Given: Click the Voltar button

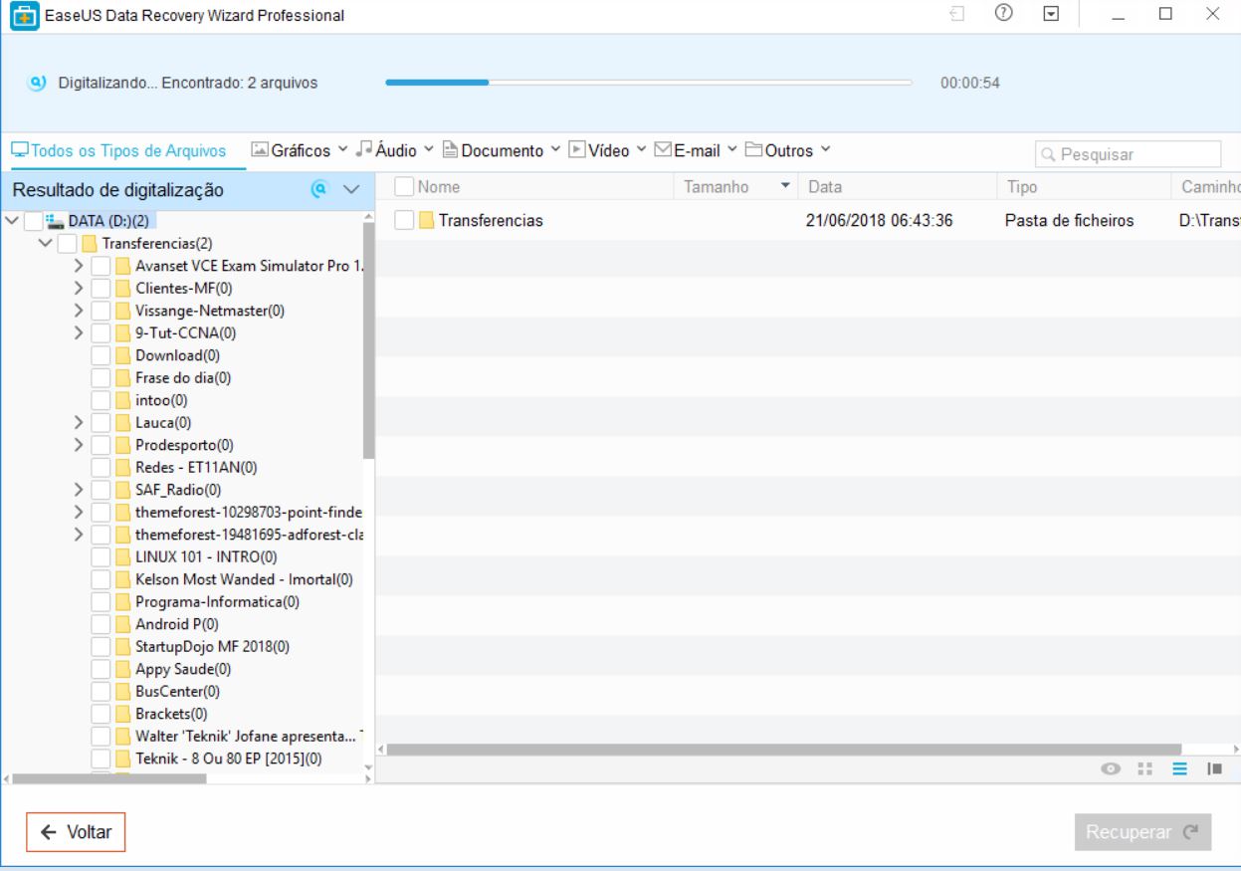Looking at the screenshot, I should pyautogui.click(x=76, y=832).
